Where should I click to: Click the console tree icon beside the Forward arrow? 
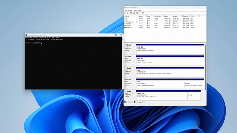point(131,13)
